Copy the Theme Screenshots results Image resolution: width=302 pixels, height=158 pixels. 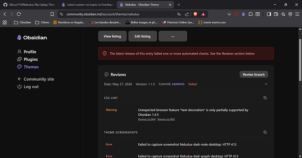pyautogui.click(x=265, y=132)
